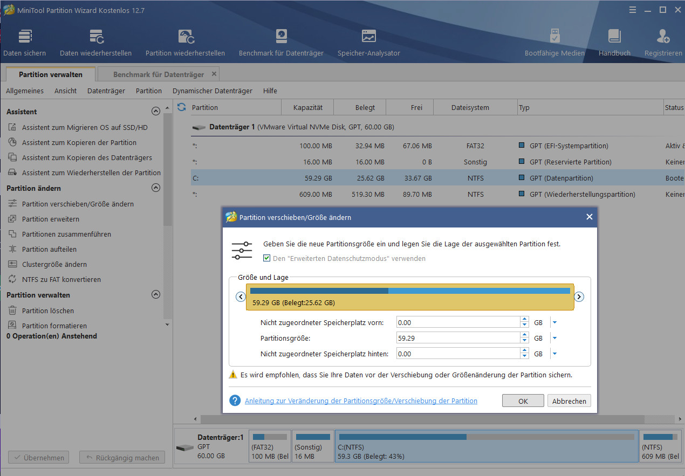Click the Bootfähige Medien icon
This screenshot has width=685, height=476.
coord(554,37)
